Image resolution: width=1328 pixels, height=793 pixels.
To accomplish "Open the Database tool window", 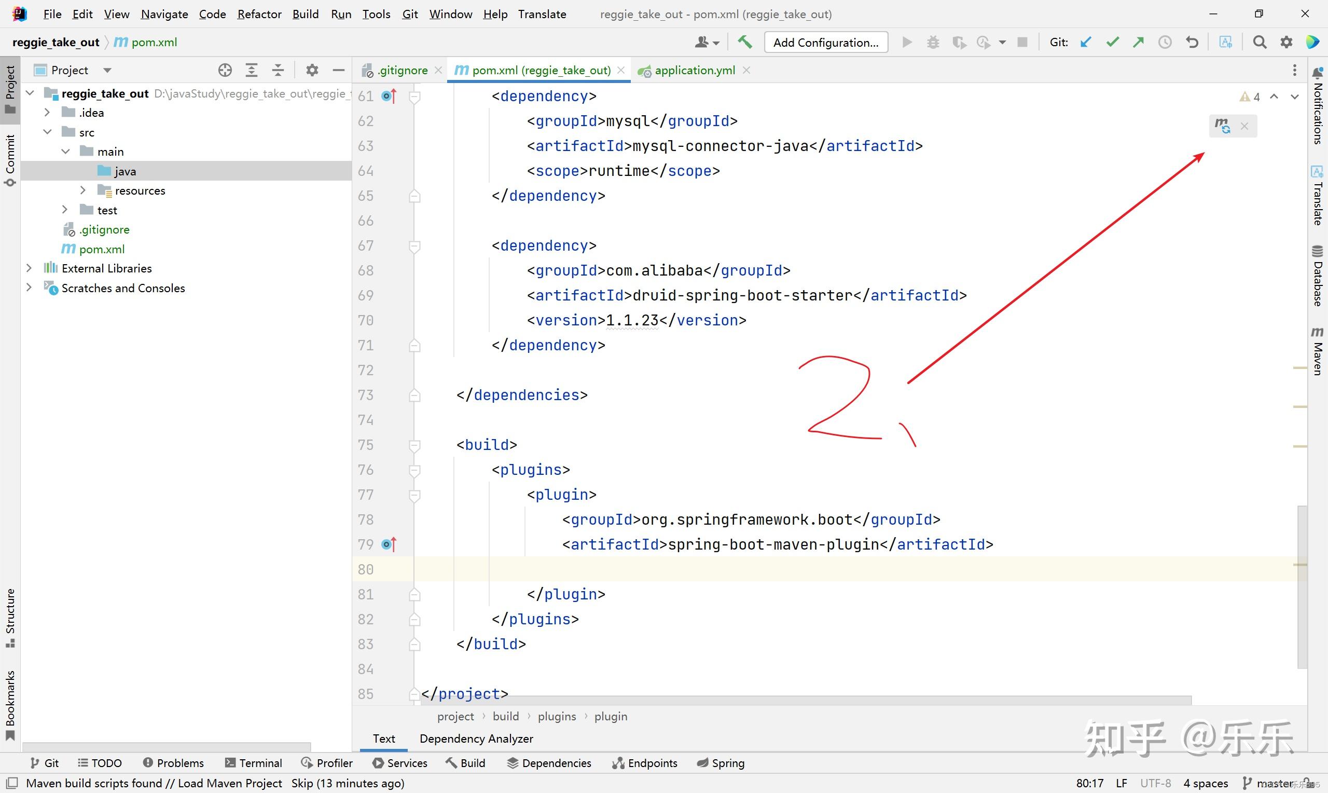I will [x=1317, y=278].
